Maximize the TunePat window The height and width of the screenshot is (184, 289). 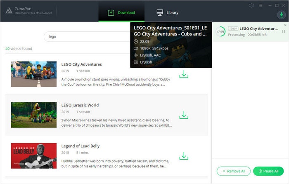(277, 5)
